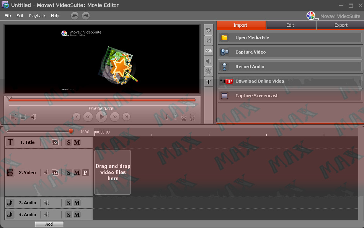Toggle the S button on track 4. Audio

69,215
